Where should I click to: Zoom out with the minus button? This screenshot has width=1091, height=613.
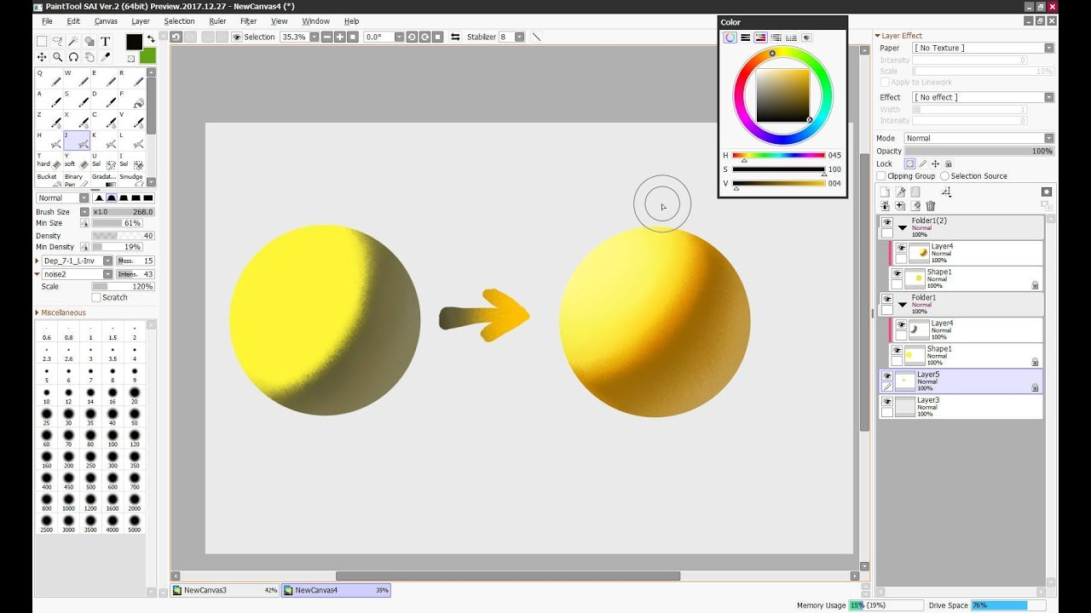point(327,37)
